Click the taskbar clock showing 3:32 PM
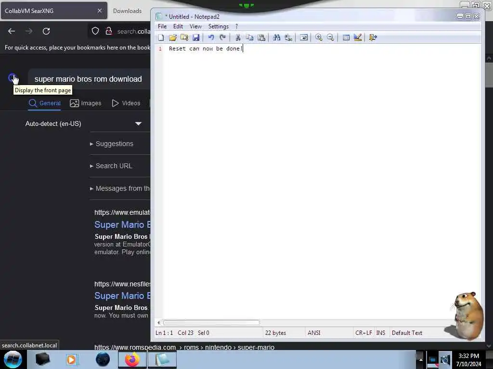The image size is (493, 369). point(468,360)
